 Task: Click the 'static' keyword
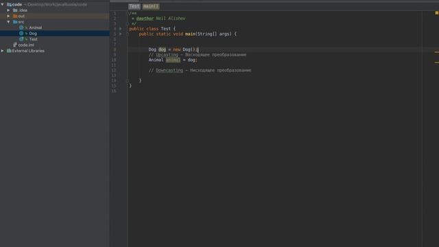(163, 34)
